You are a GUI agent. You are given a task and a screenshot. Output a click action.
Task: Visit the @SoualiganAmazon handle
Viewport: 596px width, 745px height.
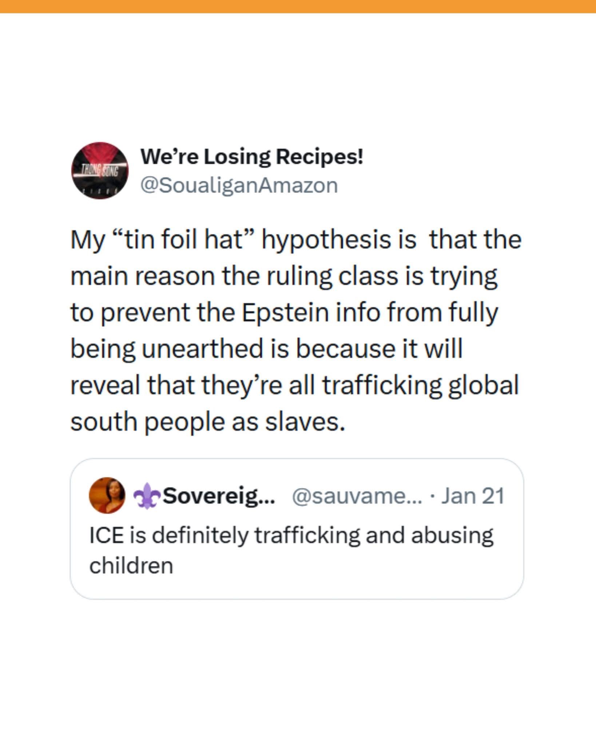(239, 186)
